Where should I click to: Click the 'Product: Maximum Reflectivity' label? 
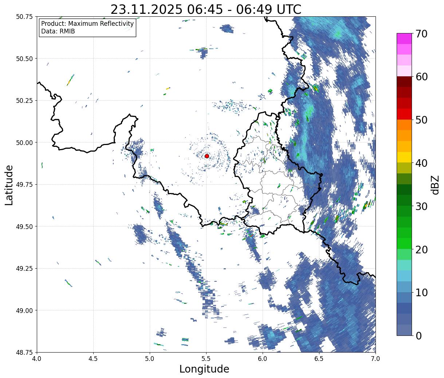click(x=87, y=24)
